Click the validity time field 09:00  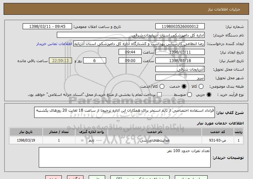[130, 61]
